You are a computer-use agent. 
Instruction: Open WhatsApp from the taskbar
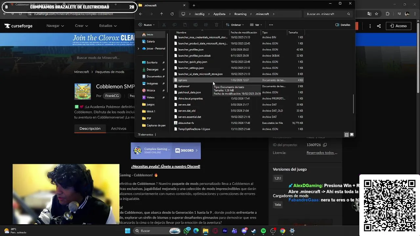tap(187, 231)
